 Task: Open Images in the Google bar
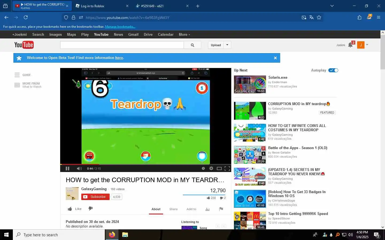[x=56, y=34]
